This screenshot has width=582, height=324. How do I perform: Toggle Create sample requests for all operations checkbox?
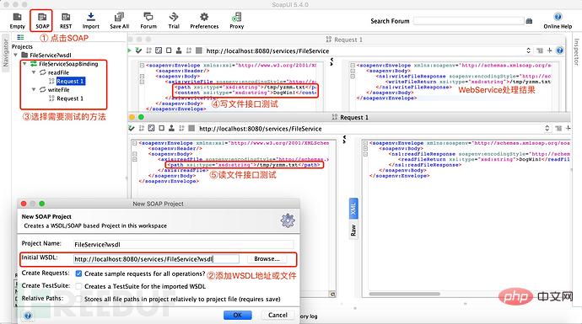[78, 274]
